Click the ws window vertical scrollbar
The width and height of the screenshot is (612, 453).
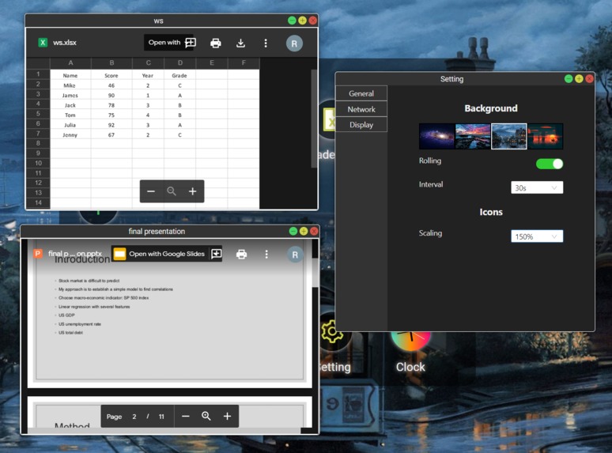tap(314, 119)
